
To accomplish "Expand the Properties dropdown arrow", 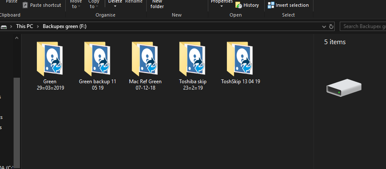I will [x=221, y=6].
